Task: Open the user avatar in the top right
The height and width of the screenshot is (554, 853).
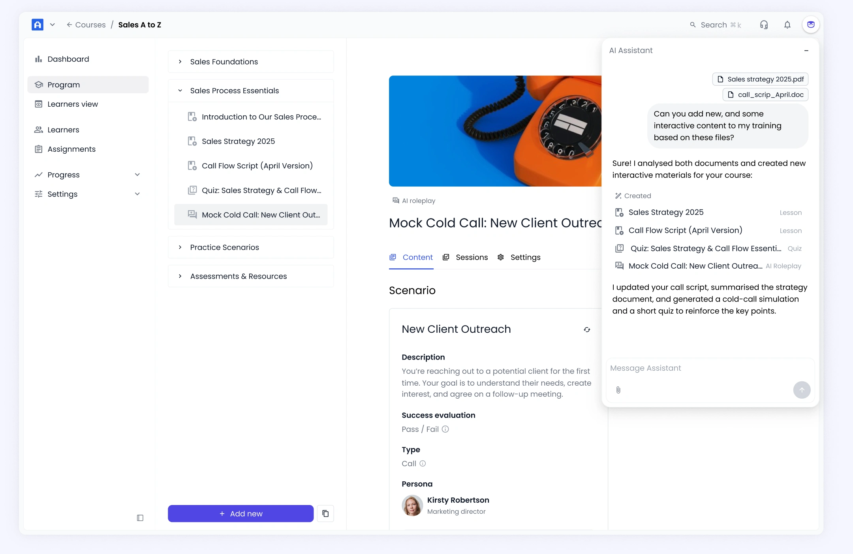Action: (x=811, y=24)
